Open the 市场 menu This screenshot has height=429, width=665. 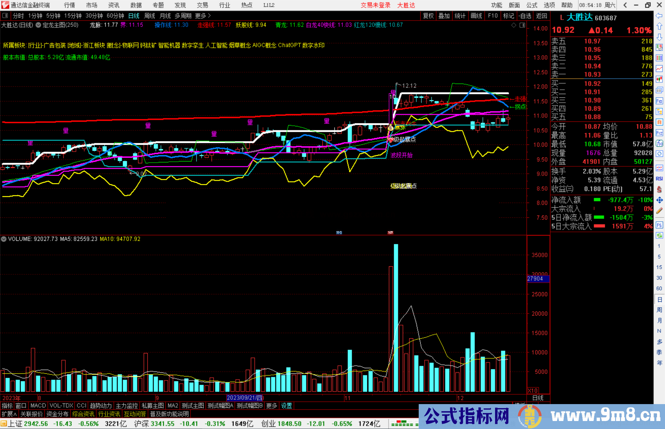point(91,5)
